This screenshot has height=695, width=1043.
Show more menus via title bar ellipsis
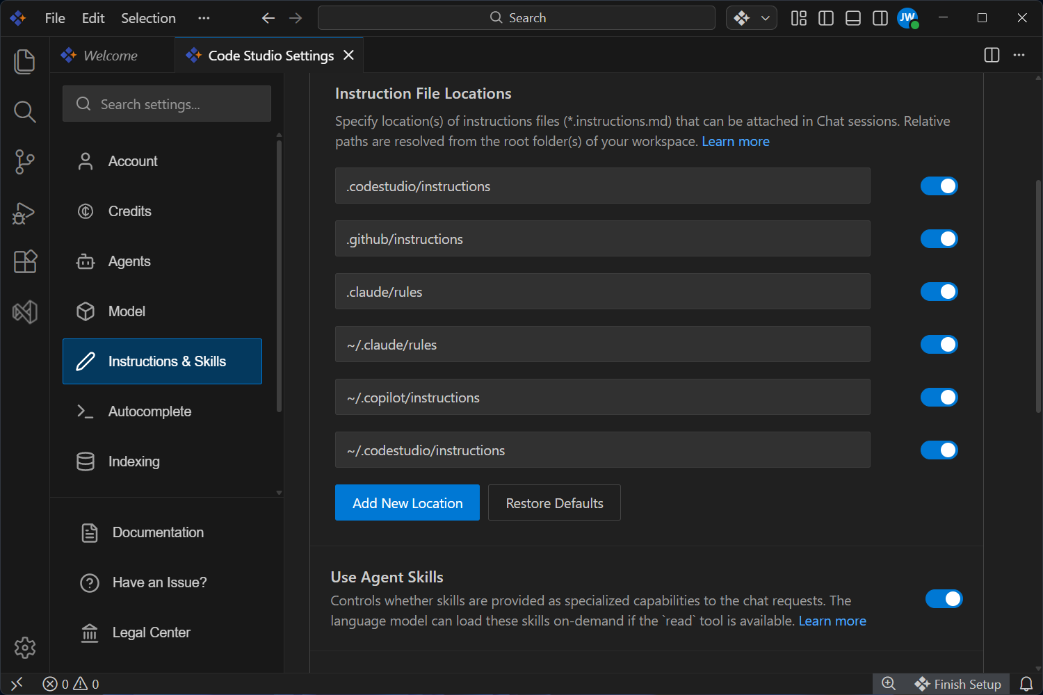pos(204,18)
